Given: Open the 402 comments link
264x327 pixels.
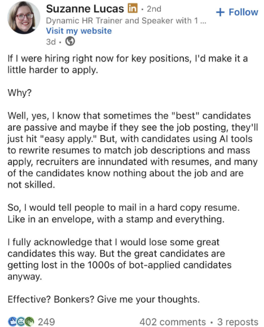Looking at the screenshot, I should click(x=173, y=322).
